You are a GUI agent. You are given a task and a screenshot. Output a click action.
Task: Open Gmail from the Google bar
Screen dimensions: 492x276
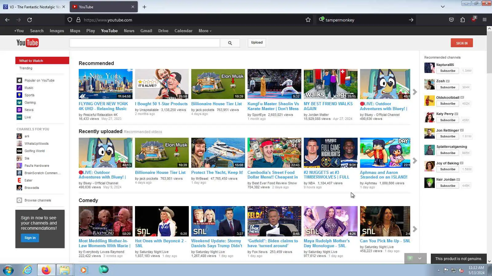[146, 31]
